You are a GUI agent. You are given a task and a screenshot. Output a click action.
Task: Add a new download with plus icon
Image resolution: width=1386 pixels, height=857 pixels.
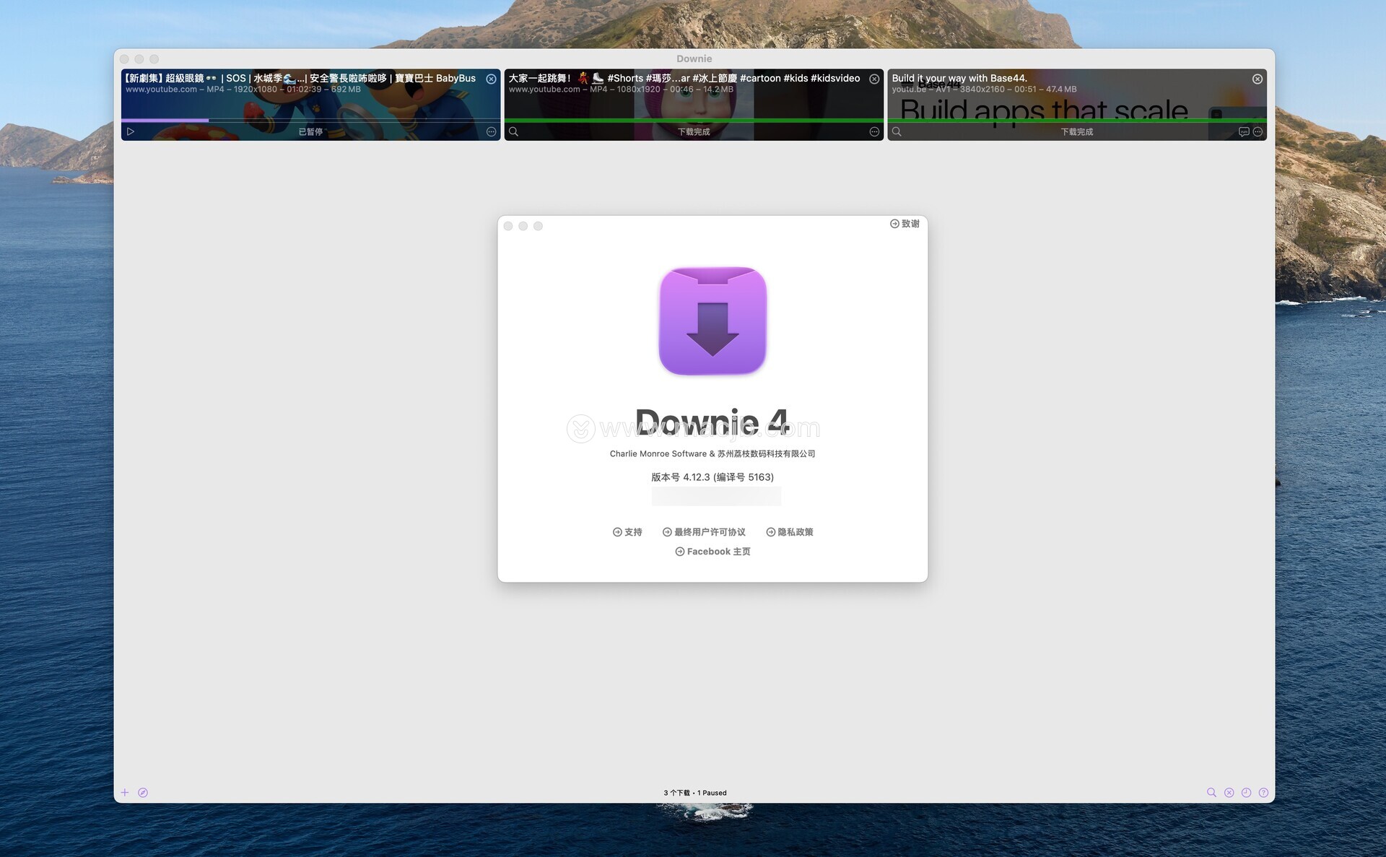tap(125, 792)
